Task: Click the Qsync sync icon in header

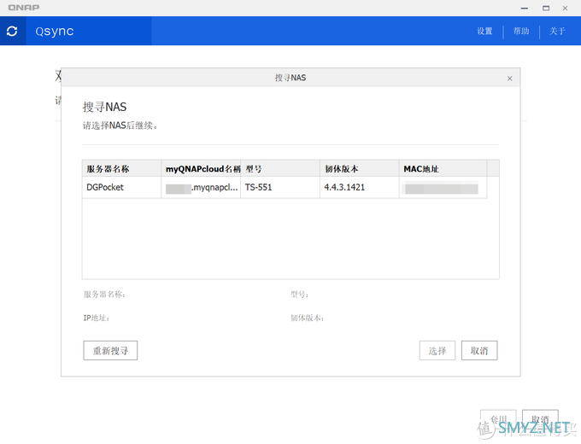Action: 12,31
